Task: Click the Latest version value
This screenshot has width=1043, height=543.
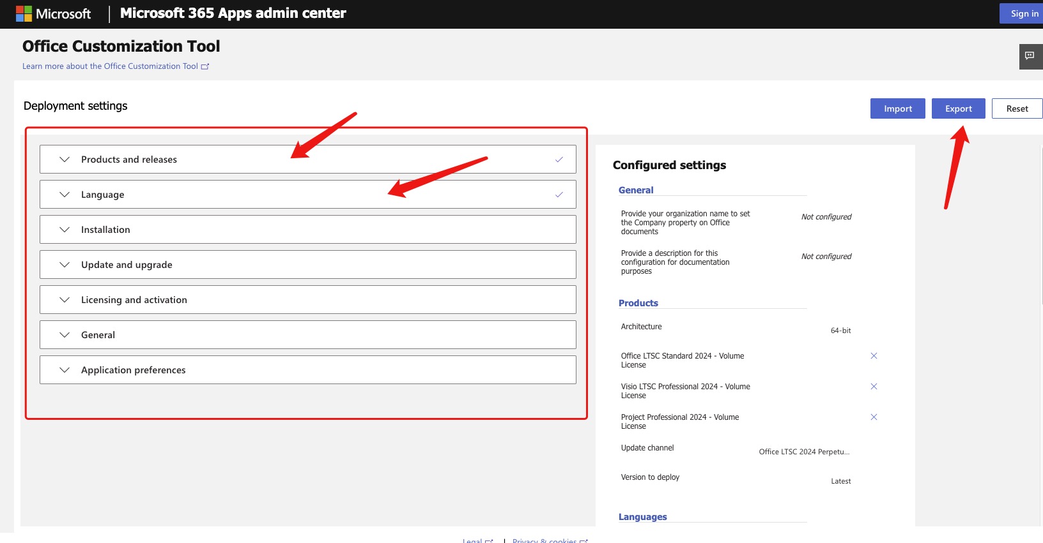Action: tap(841, 481)
